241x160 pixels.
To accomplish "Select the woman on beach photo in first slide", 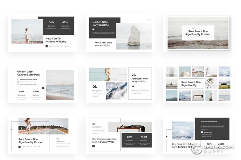I will pos(27,32).
